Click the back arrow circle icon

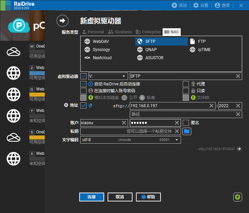click(62, 21)
